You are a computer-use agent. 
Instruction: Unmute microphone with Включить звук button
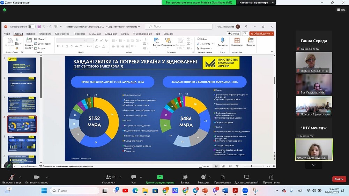click(x=12, y=178)
